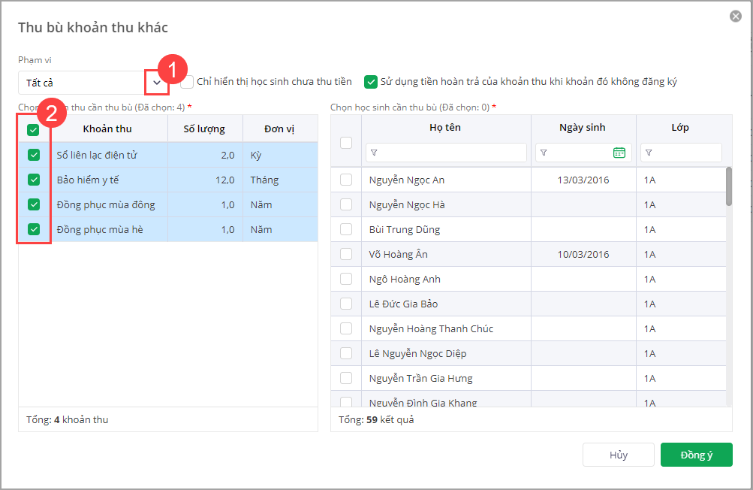Click the Đơn vị column header

[x=280, y=129]
